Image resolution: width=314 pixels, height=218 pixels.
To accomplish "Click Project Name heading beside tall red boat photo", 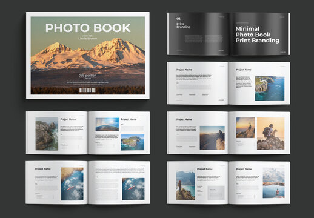I will (x=43, y=169).
